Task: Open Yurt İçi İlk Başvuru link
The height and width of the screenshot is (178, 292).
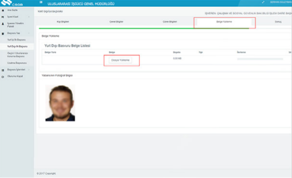Action: click(x=16, y=39)
